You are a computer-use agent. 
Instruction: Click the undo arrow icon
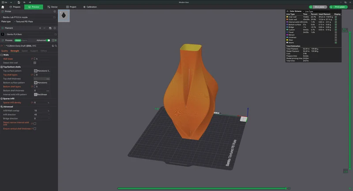click(x=24, y=2)
